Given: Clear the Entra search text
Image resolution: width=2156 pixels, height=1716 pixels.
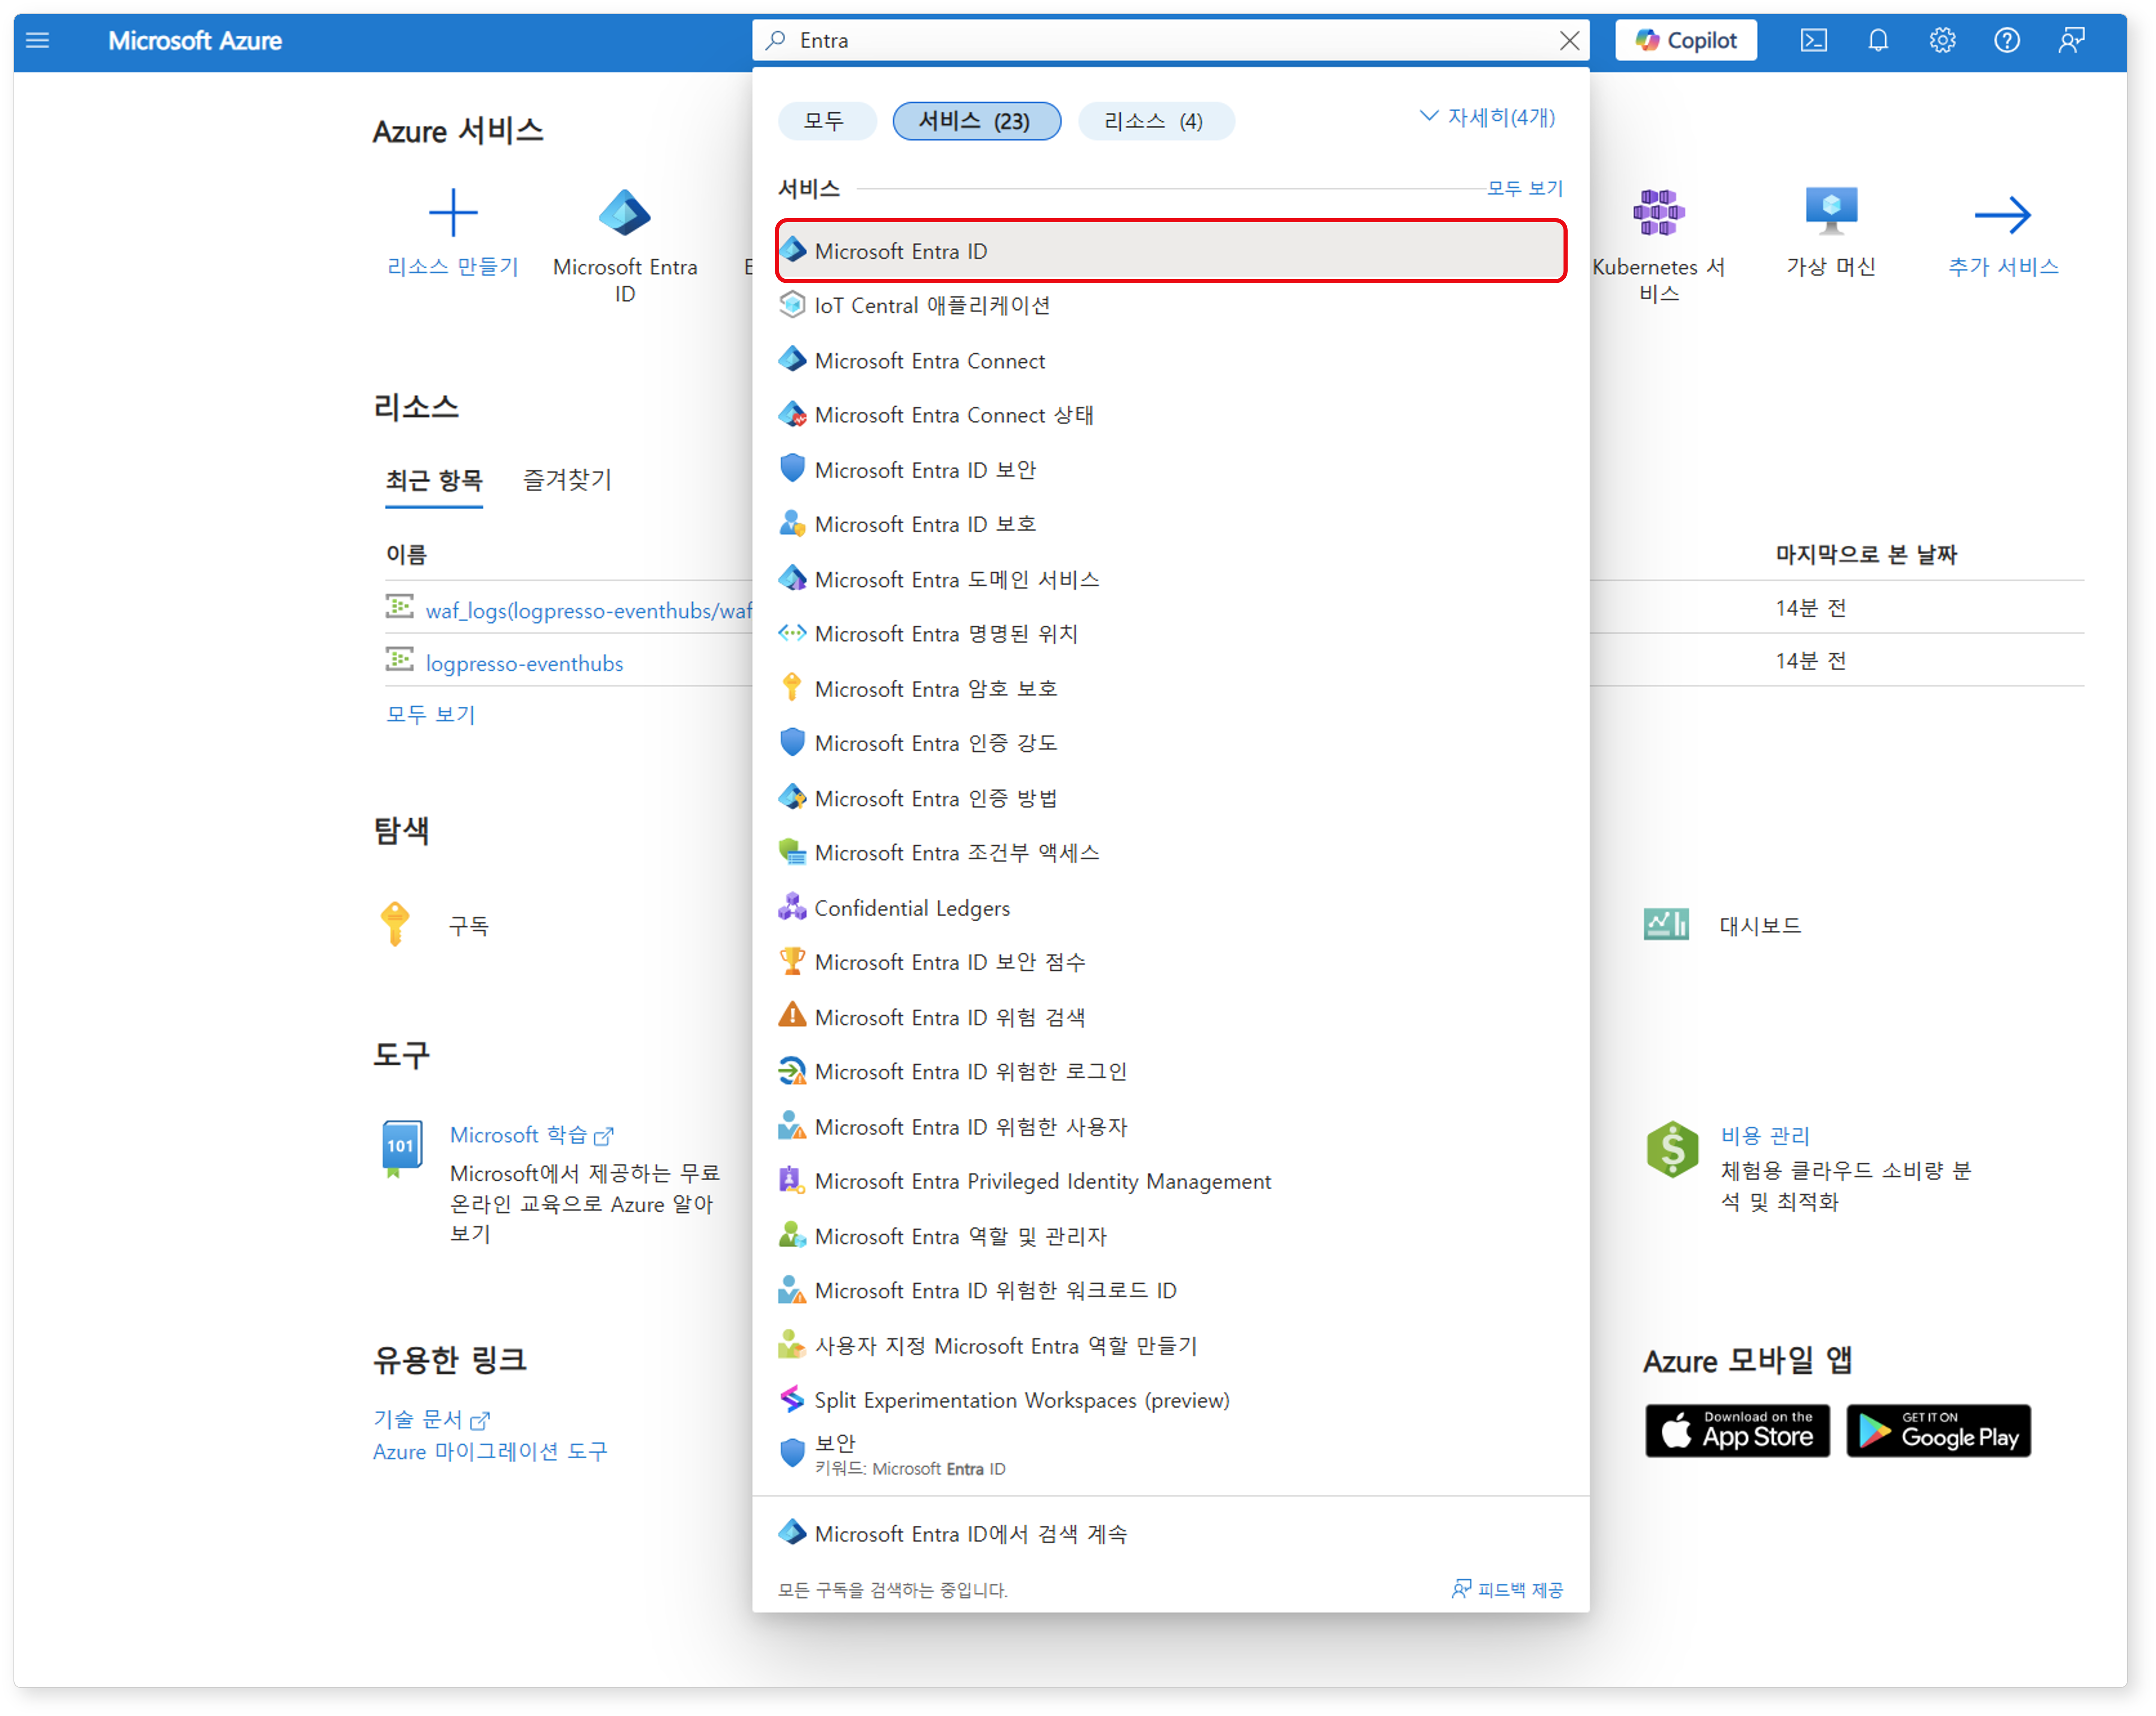Looking at the screenshot, I should (x=1569, y=40).
